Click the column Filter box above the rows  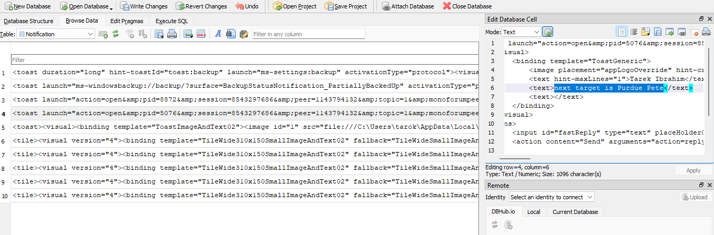click(x=244, y=60)
